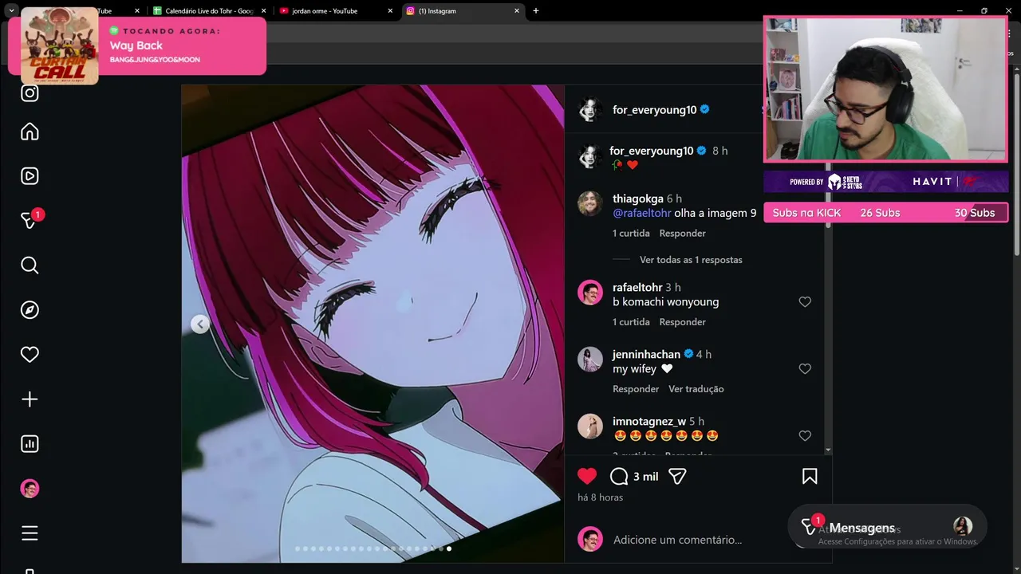This screenshot has height=574, width=1021.
Task: View 1 curtida on rafaeltohr's comment
Action: (x=631, y=322)
